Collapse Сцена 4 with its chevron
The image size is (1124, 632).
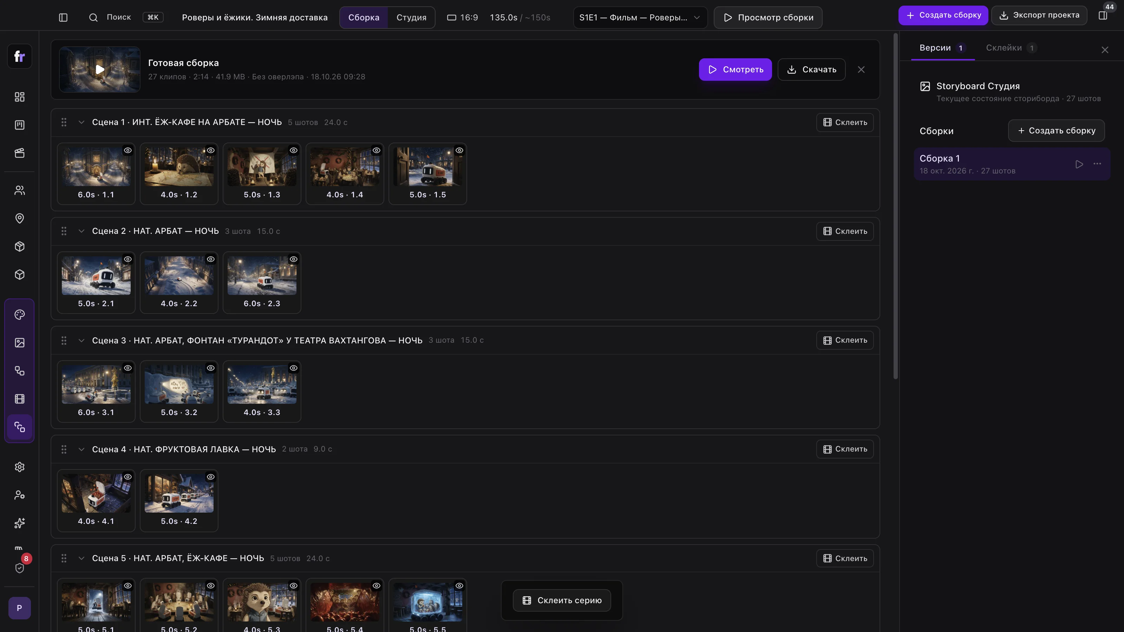pos(81,449)
